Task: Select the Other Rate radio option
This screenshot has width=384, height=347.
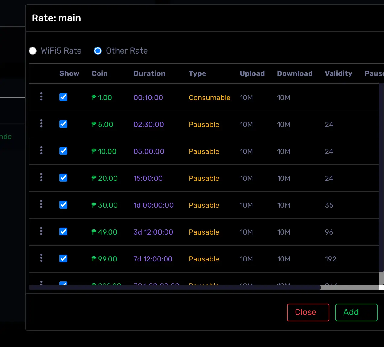Action: point(98,51)
